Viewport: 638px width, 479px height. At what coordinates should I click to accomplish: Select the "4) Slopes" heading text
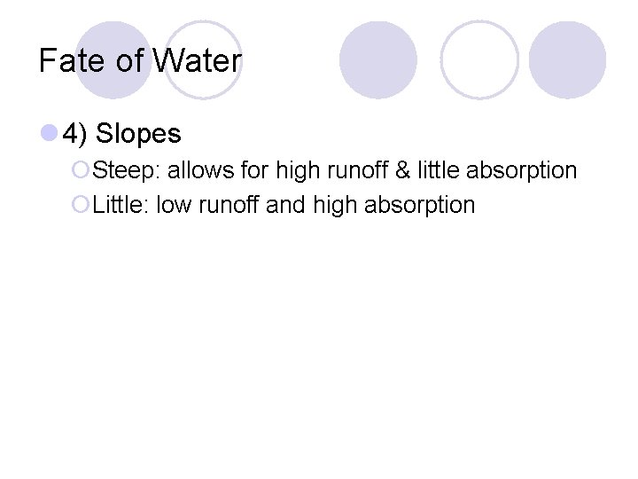point(121,134)
